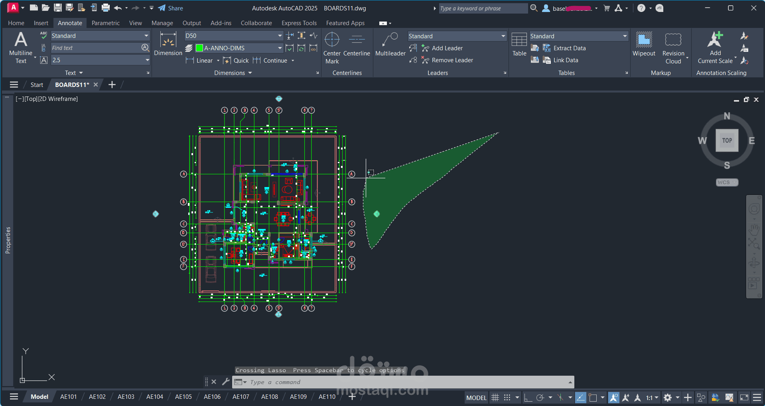Insert a Table from the Tables panel
The image size is (765, 406).
coord(519,44)
